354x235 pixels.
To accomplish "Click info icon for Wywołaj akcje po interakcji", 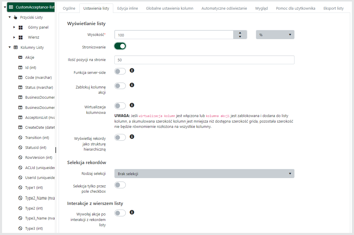I will [132, 212].
